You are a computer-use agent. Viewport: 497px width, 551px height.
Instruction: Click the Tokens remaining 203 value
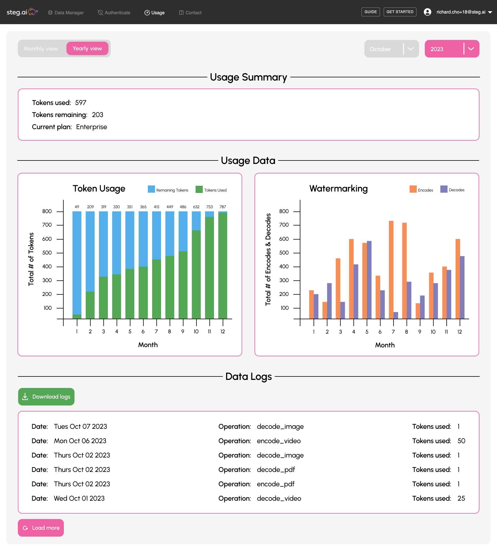(98, 115)
